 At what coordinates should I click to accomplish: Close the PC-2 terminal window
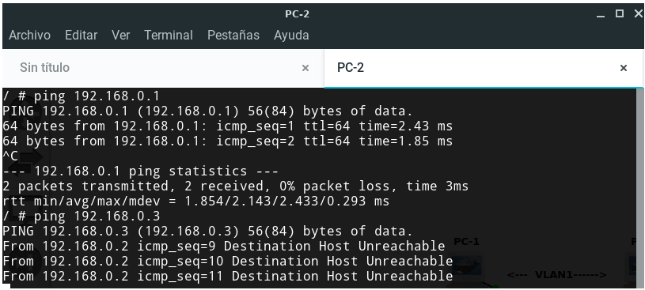pos(639,13)
